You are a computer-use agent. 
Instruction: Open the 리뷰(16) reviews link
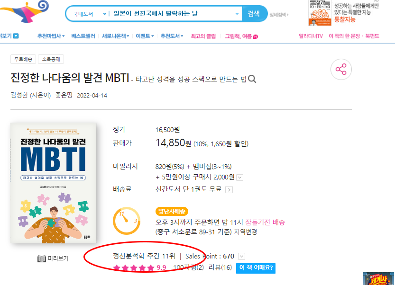220,267
